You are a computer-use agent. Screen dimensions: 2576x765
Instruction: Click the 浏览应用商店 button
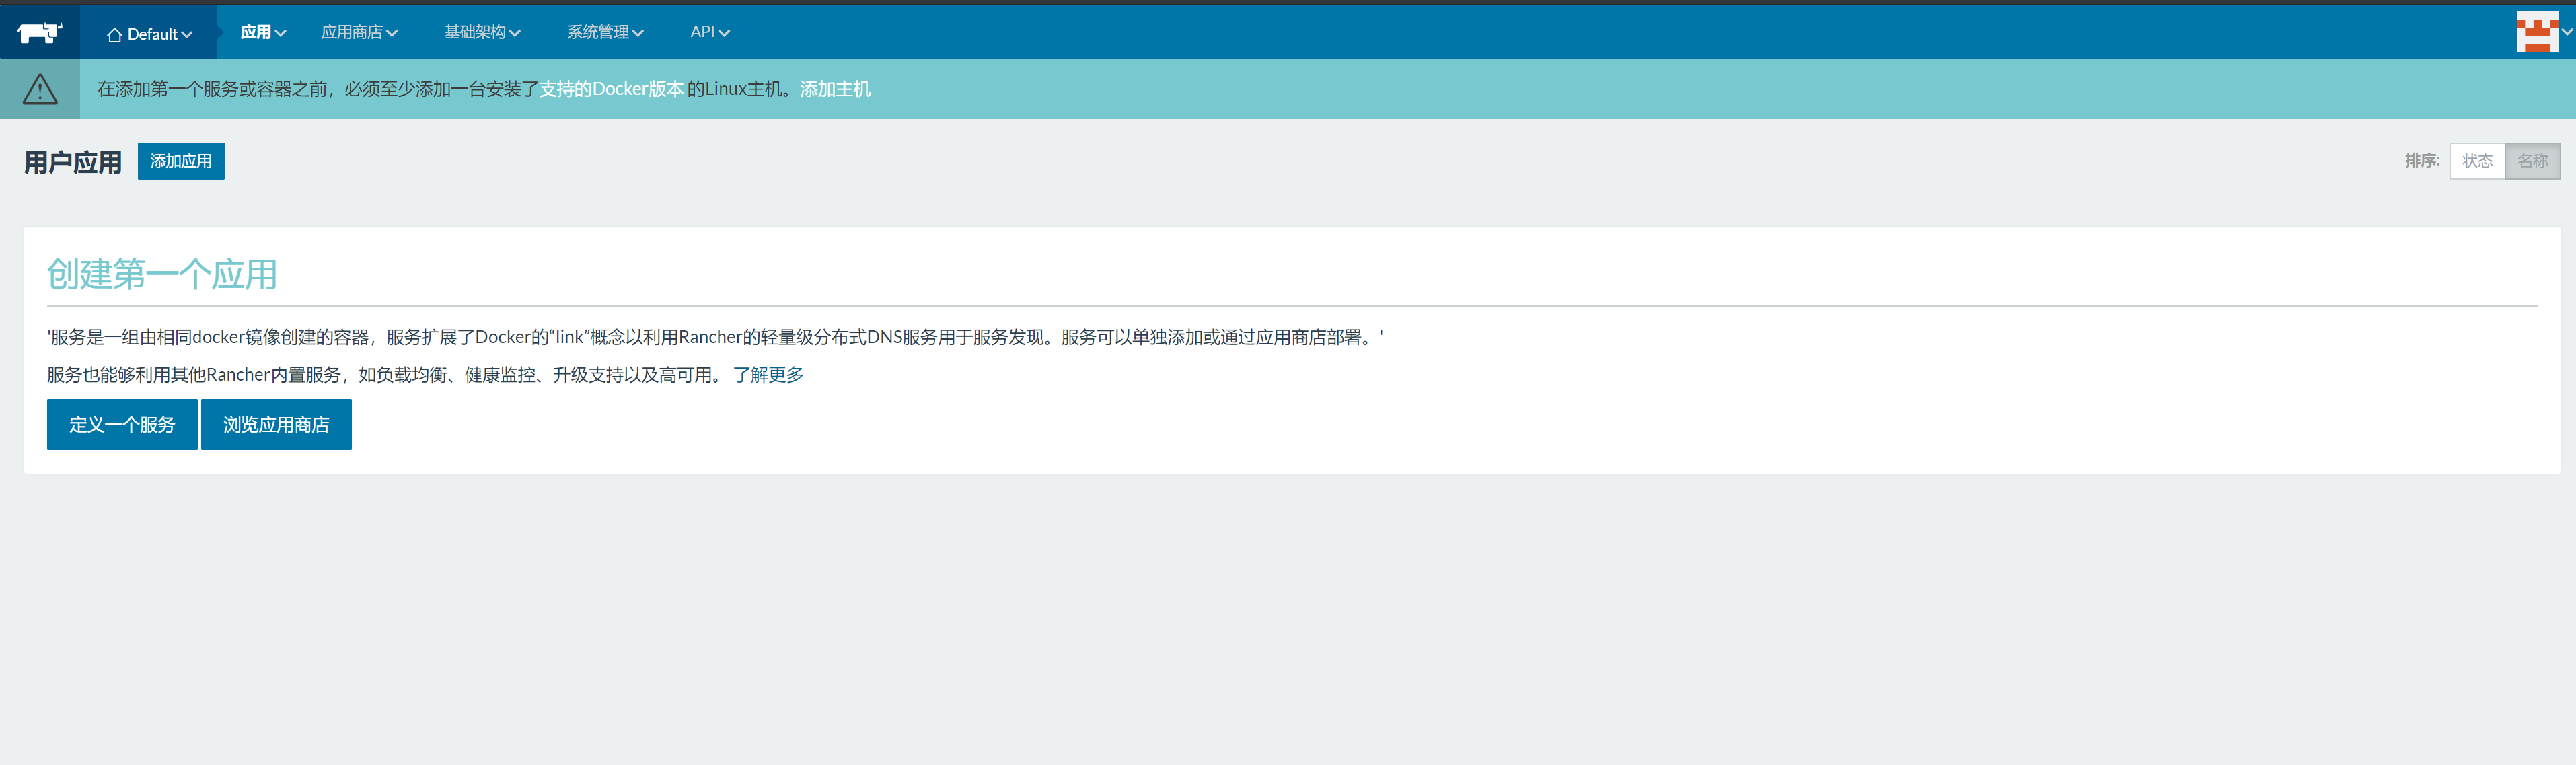click(x=276, y=425)
